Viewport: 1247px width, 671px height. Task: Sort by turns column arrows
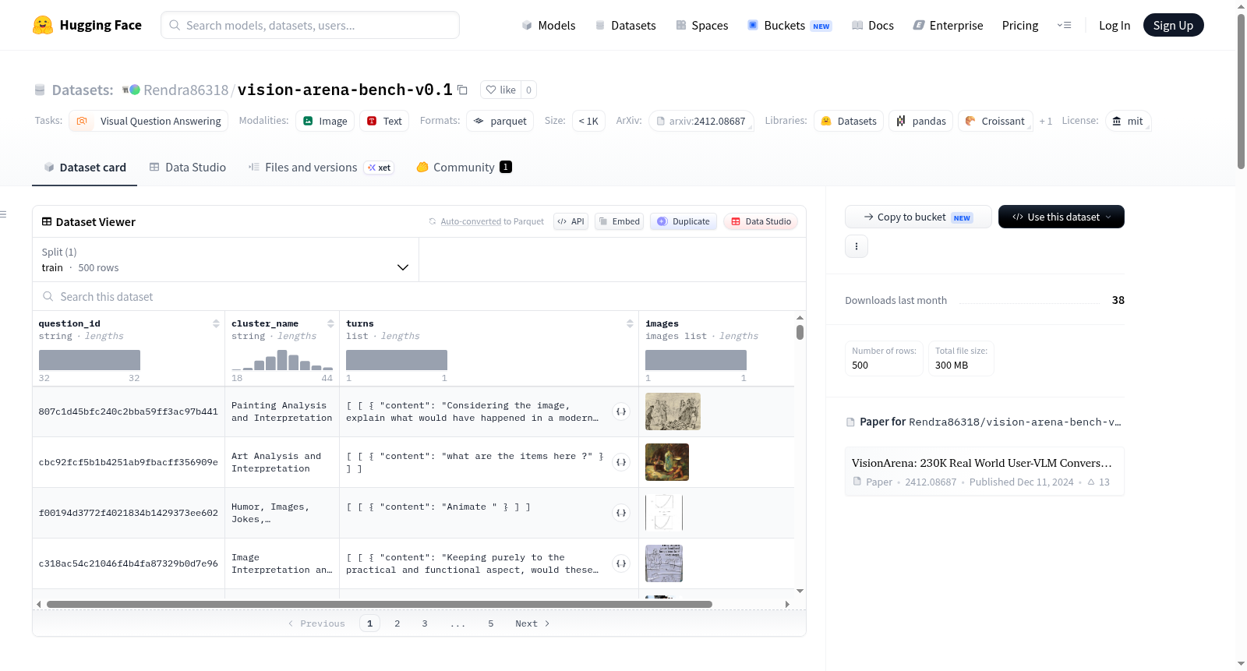[x=630, y=323]
